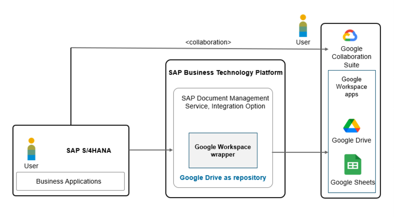Click the Google Drive text label

(x=352, y=140)
